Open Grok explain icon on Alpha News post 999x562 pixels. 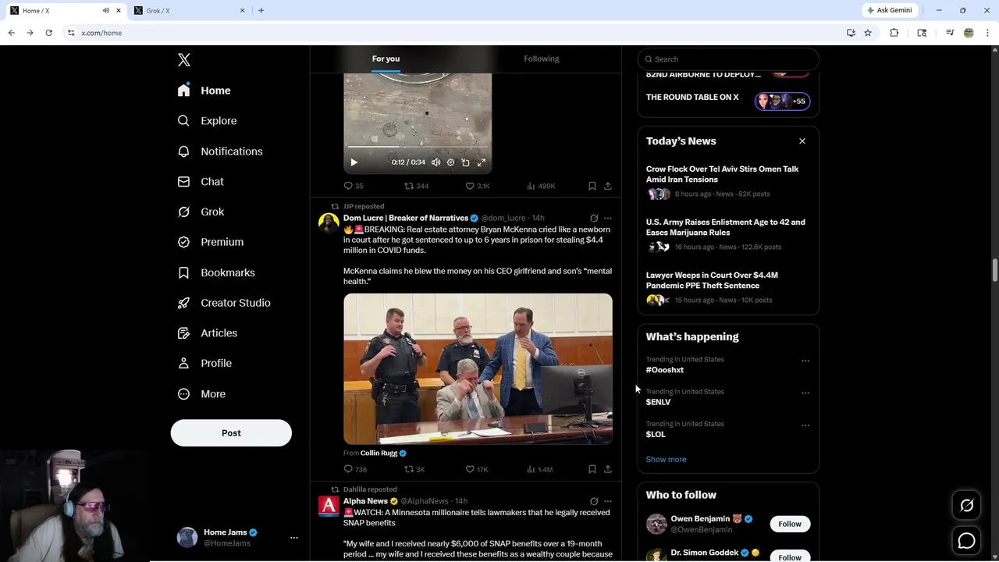click(x=594, y=501)
